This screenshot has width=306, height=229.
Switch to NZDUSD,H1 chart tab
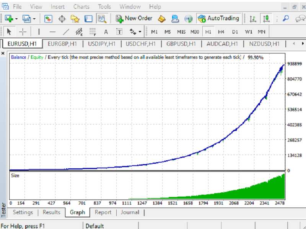click(264, 44)
